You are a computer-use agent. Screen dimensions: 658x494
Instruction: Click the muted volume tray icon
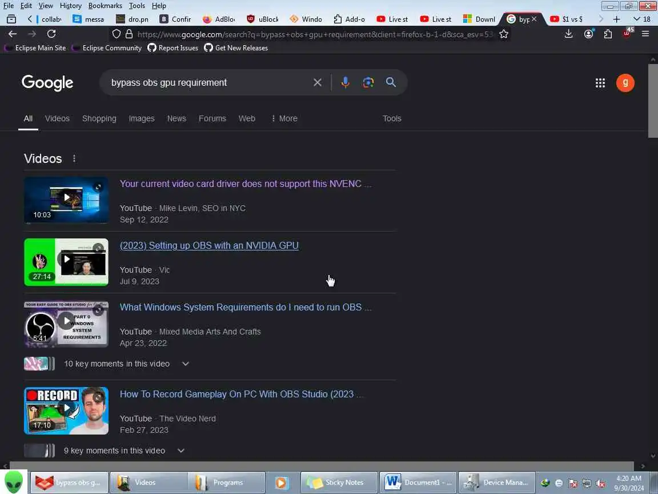point(600,484)
